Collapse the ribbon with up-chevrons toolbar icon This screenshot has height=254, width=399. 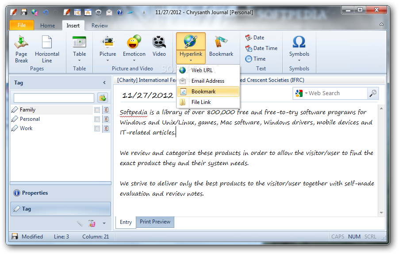click(88, 12)
